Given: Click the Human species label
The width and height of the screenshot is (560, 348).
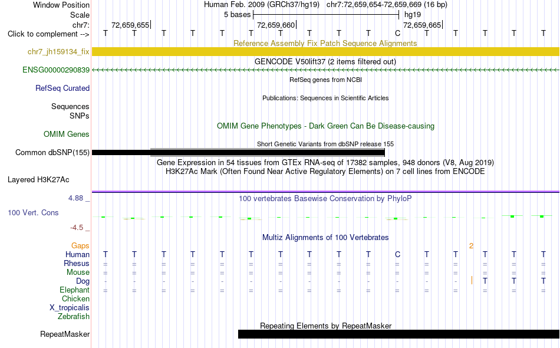Looking at the screenshot, I should [77, 255].
